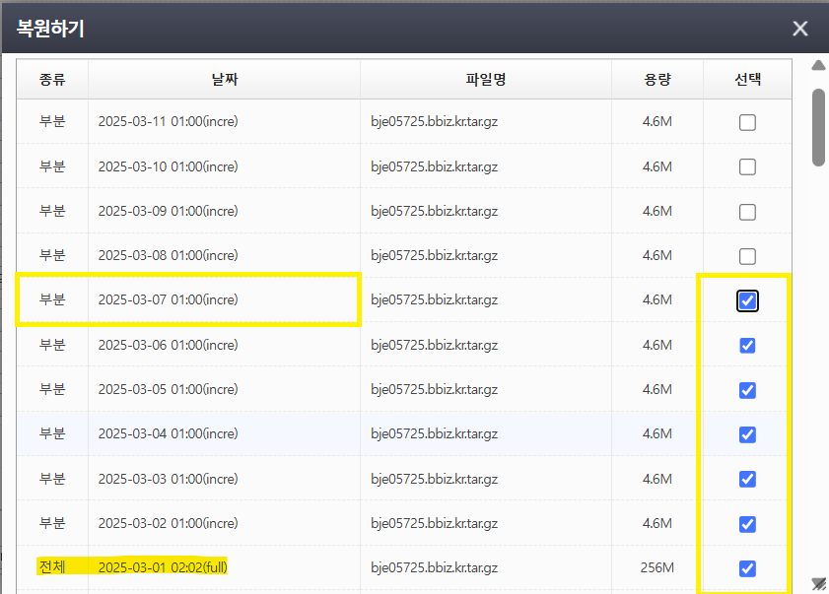Toggle the 2025-03-03 backup checkbox
The image size is (829, 594).
tap(747, 479)
